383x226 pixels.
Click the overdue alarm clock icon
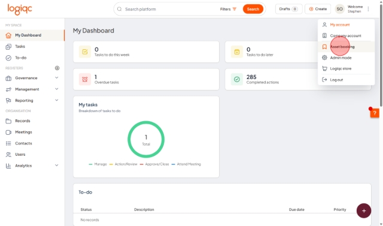click(x=85, y=79)
